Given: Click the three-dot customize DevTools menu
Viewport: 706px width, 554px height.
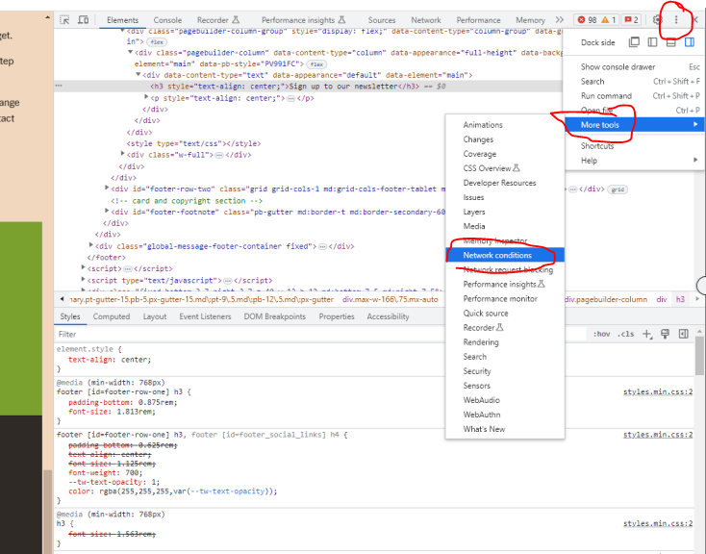Looking at the screenshot, I should [676, 19].
